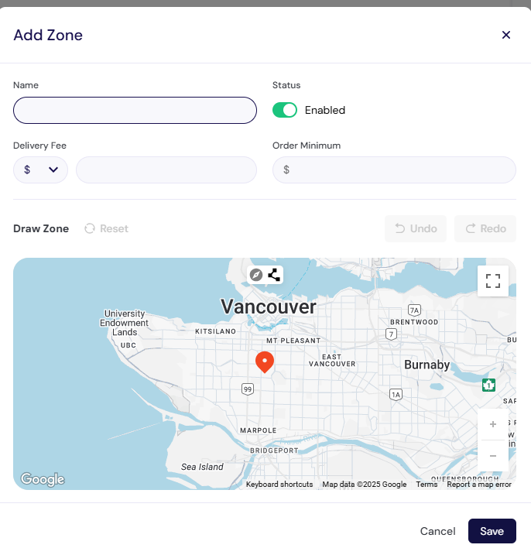Close the Add Zone dialog
This screenshot has height=555, width=531.
[506, 35]
